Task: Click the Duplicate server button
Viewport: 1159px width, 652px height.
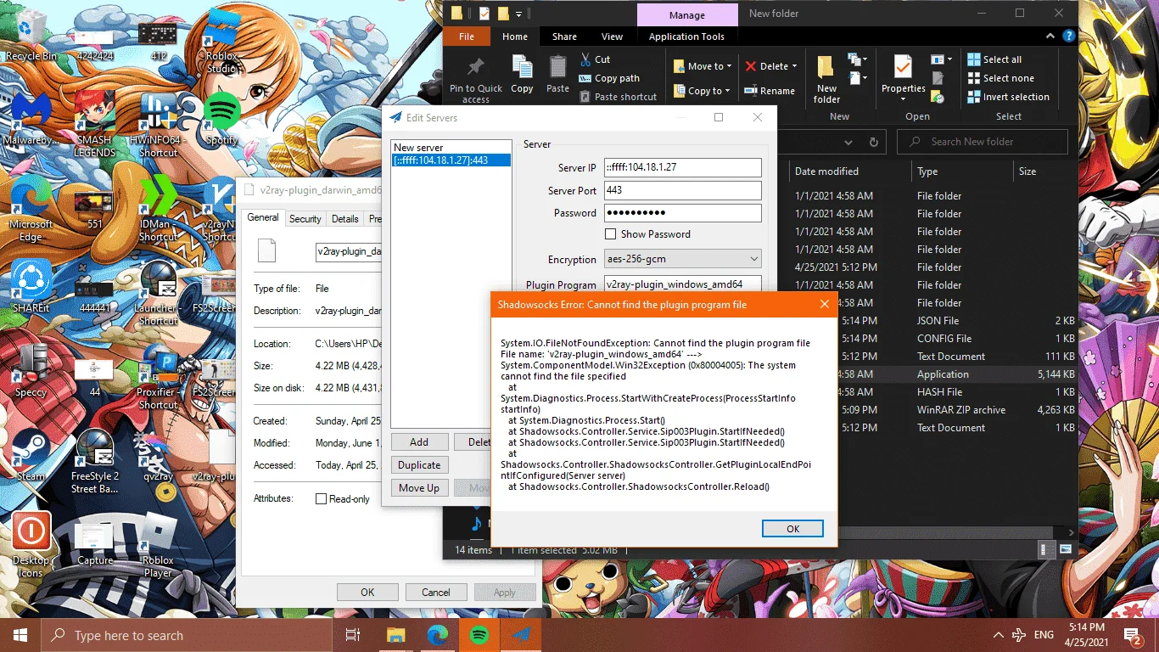Action: tap(419, 465)
